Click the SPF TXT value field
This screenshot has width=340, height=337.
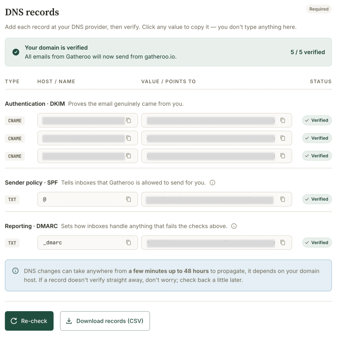(217, 199)
